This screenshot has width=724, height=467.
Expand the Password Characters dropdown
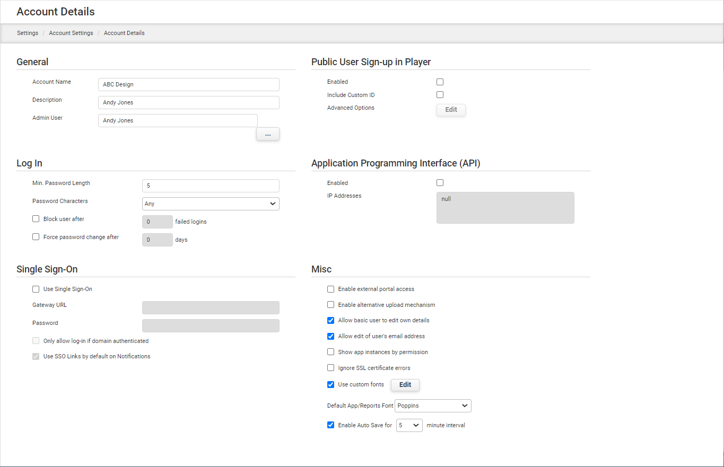pos(211,204)
